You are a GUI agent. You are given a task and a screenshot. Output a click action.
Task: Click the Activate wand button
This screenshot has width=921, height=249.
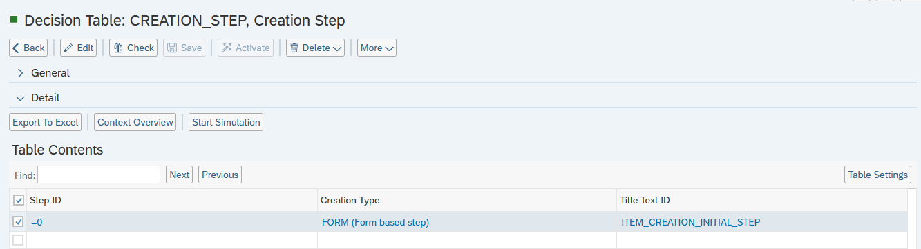[x=245, y=48]
